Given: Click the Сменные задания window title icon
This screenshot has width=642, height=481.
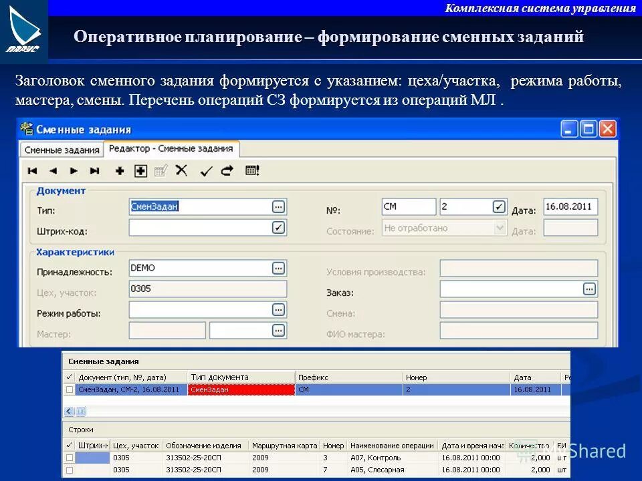Looking at the screenshot, I should click(27, 129).
